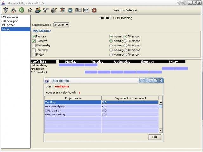Click the 4.0 days cell
This screenshot has height=152, width=203.
(130, 110)
